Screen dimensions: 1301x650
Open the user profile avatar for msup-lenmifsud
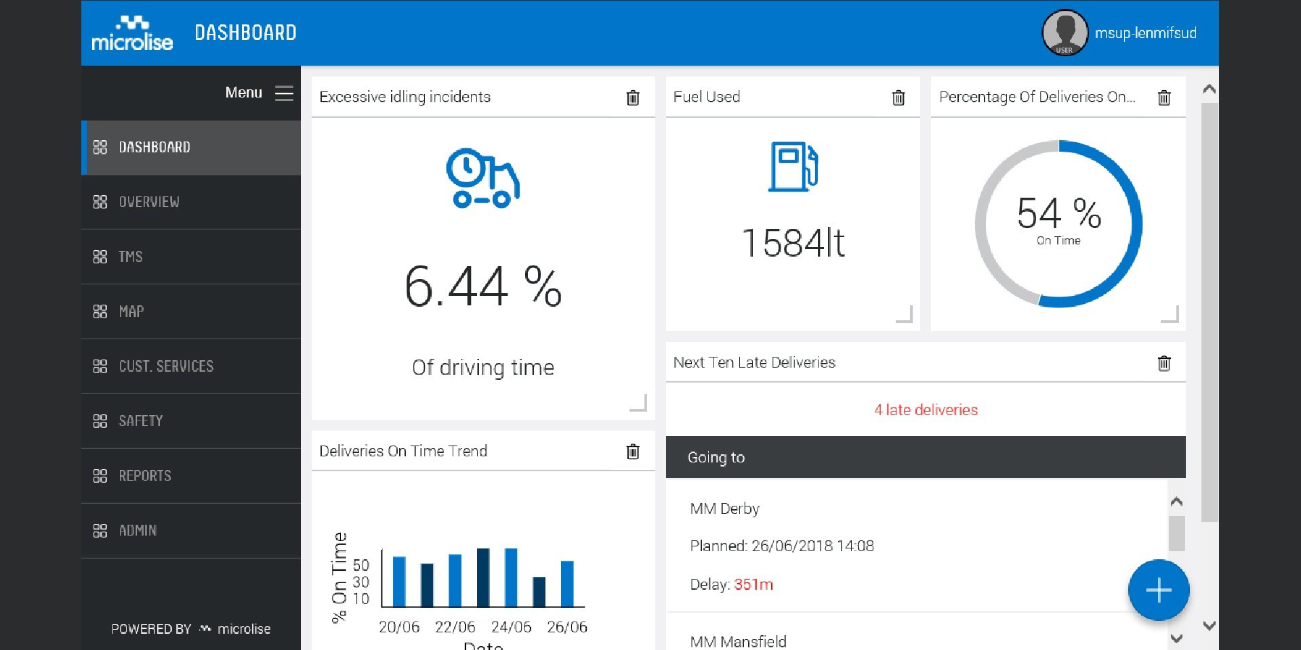point(1065,33)
